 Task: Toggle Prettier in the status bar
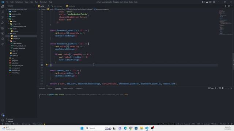click(223, 124)
